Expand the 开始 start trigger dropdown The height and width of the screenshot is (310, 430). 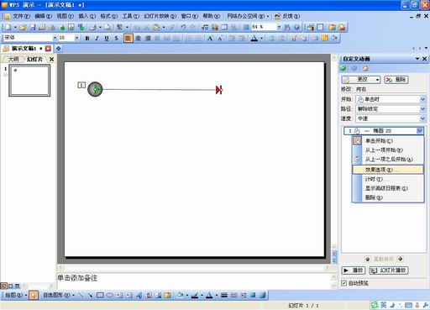pos(422,99)
